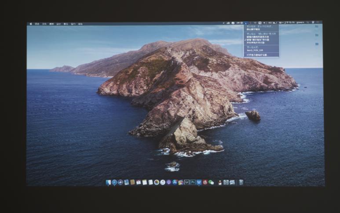This screenshot has height=213, width=340.
Task: Open the Wi-Fi status menu
Action: 255,23
